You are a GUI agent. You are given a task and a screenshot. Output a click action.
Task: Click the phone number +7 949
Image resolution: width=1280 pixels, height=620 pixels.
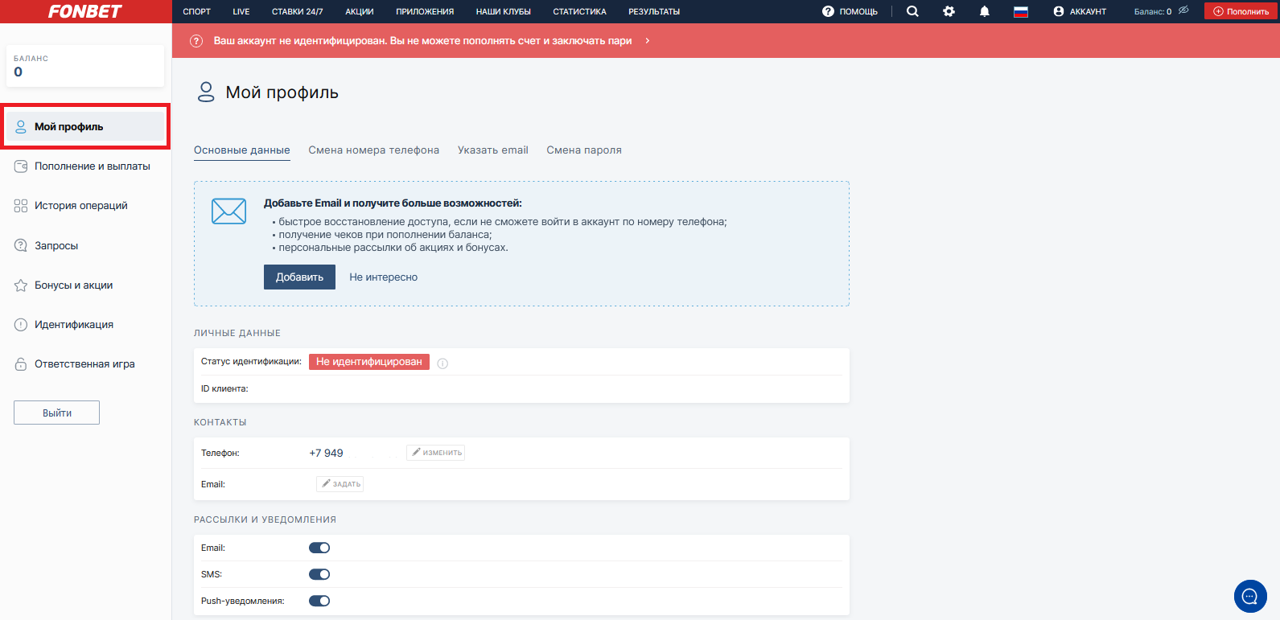click(326, 453)
